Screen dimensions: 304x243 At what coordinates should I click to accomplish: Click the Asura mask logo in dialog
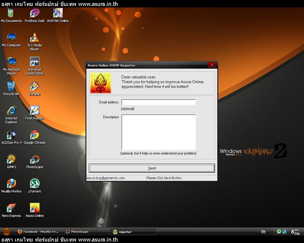101,83
